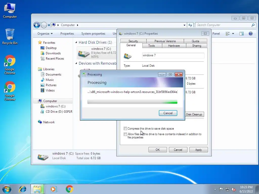
Task: Select windows 7 (C:) drive tile
Action: point(97,53)
